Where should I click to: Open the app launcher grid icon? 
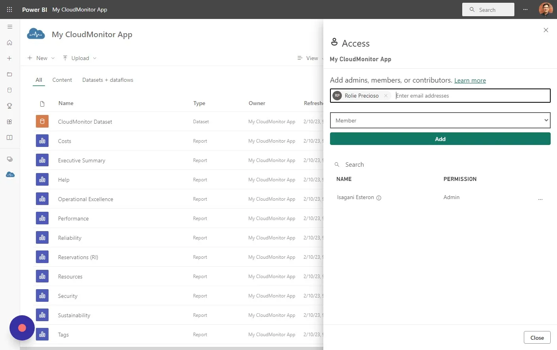click(x=9, y=9)
